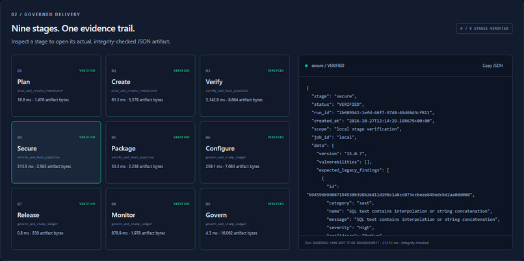
Task: Click the "name": "SQL text contains..." line
Action: pyautogui.click(x=410, y=211)
